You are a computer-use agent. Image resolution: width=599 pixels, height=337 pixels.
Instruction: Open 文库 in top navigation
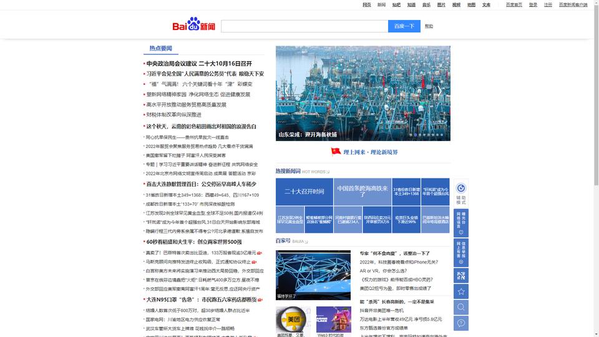[x=486, y=5]
